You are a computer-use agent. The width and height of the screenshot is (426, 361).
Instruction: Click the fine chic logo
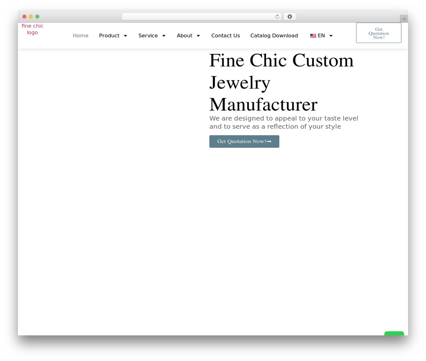pyautogui.click(x=33, y=29)
